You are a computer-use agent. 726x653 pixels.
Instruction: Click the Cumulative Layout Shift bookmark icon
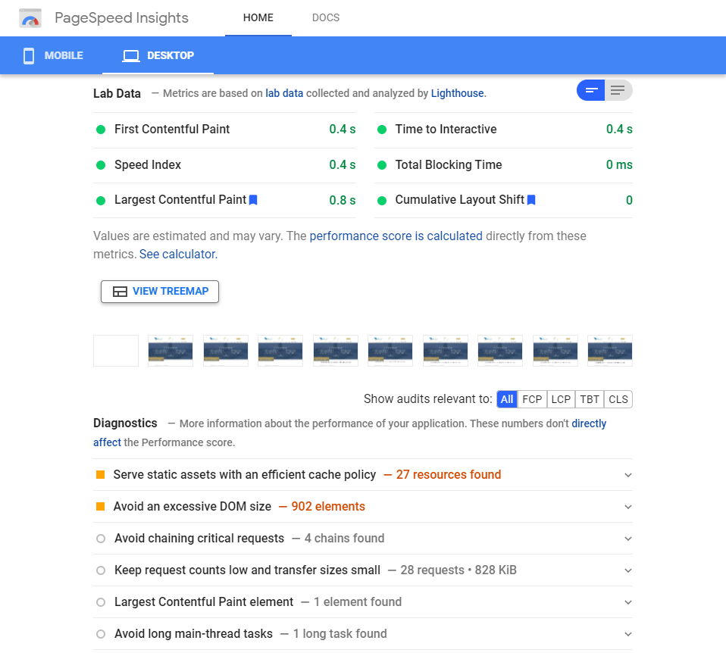tap(531, 200)
